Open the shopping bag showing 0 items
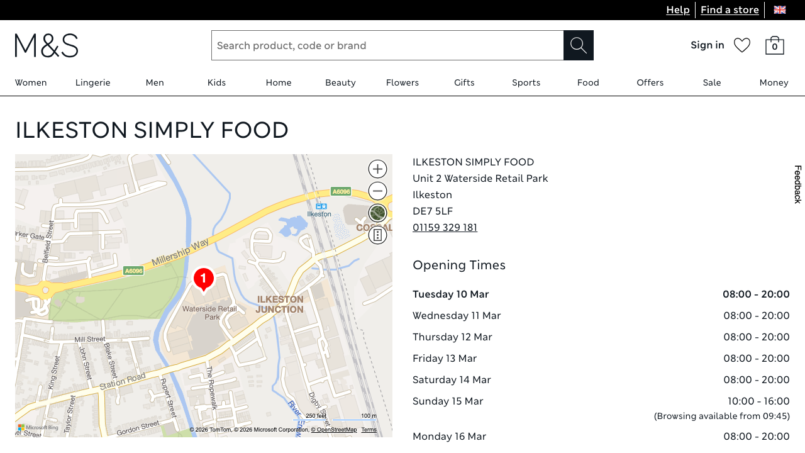The image size is (805, 453). coord(774,45)
